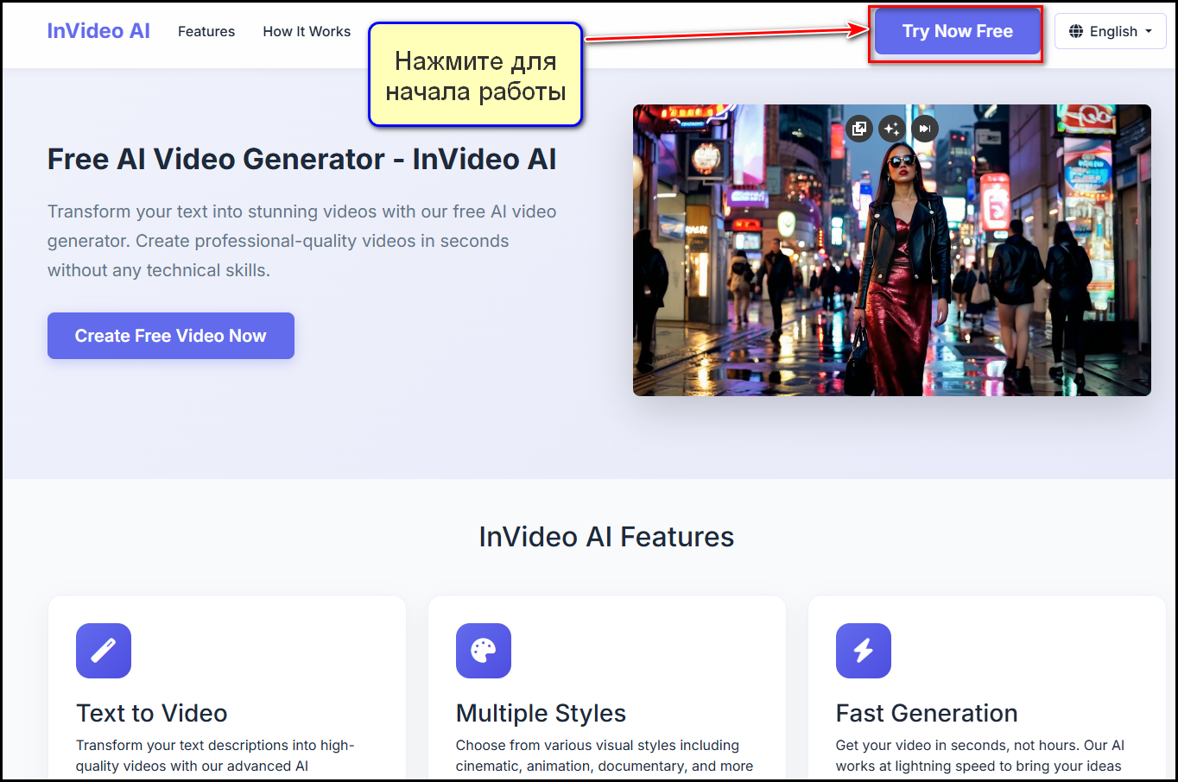Click the Try Now Free button
The image size is (1178, 782).
[956, 31]
